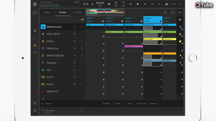Stop all scenes with square button

click(180, 19)
